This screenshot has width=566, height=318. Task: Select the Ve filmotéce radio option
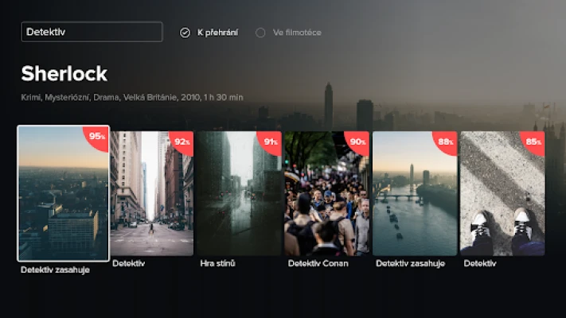pos(288,33)
